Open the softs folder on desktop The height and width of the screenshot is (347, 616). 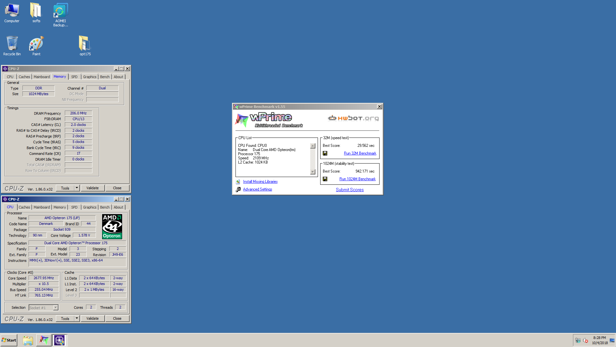point(36,13)
